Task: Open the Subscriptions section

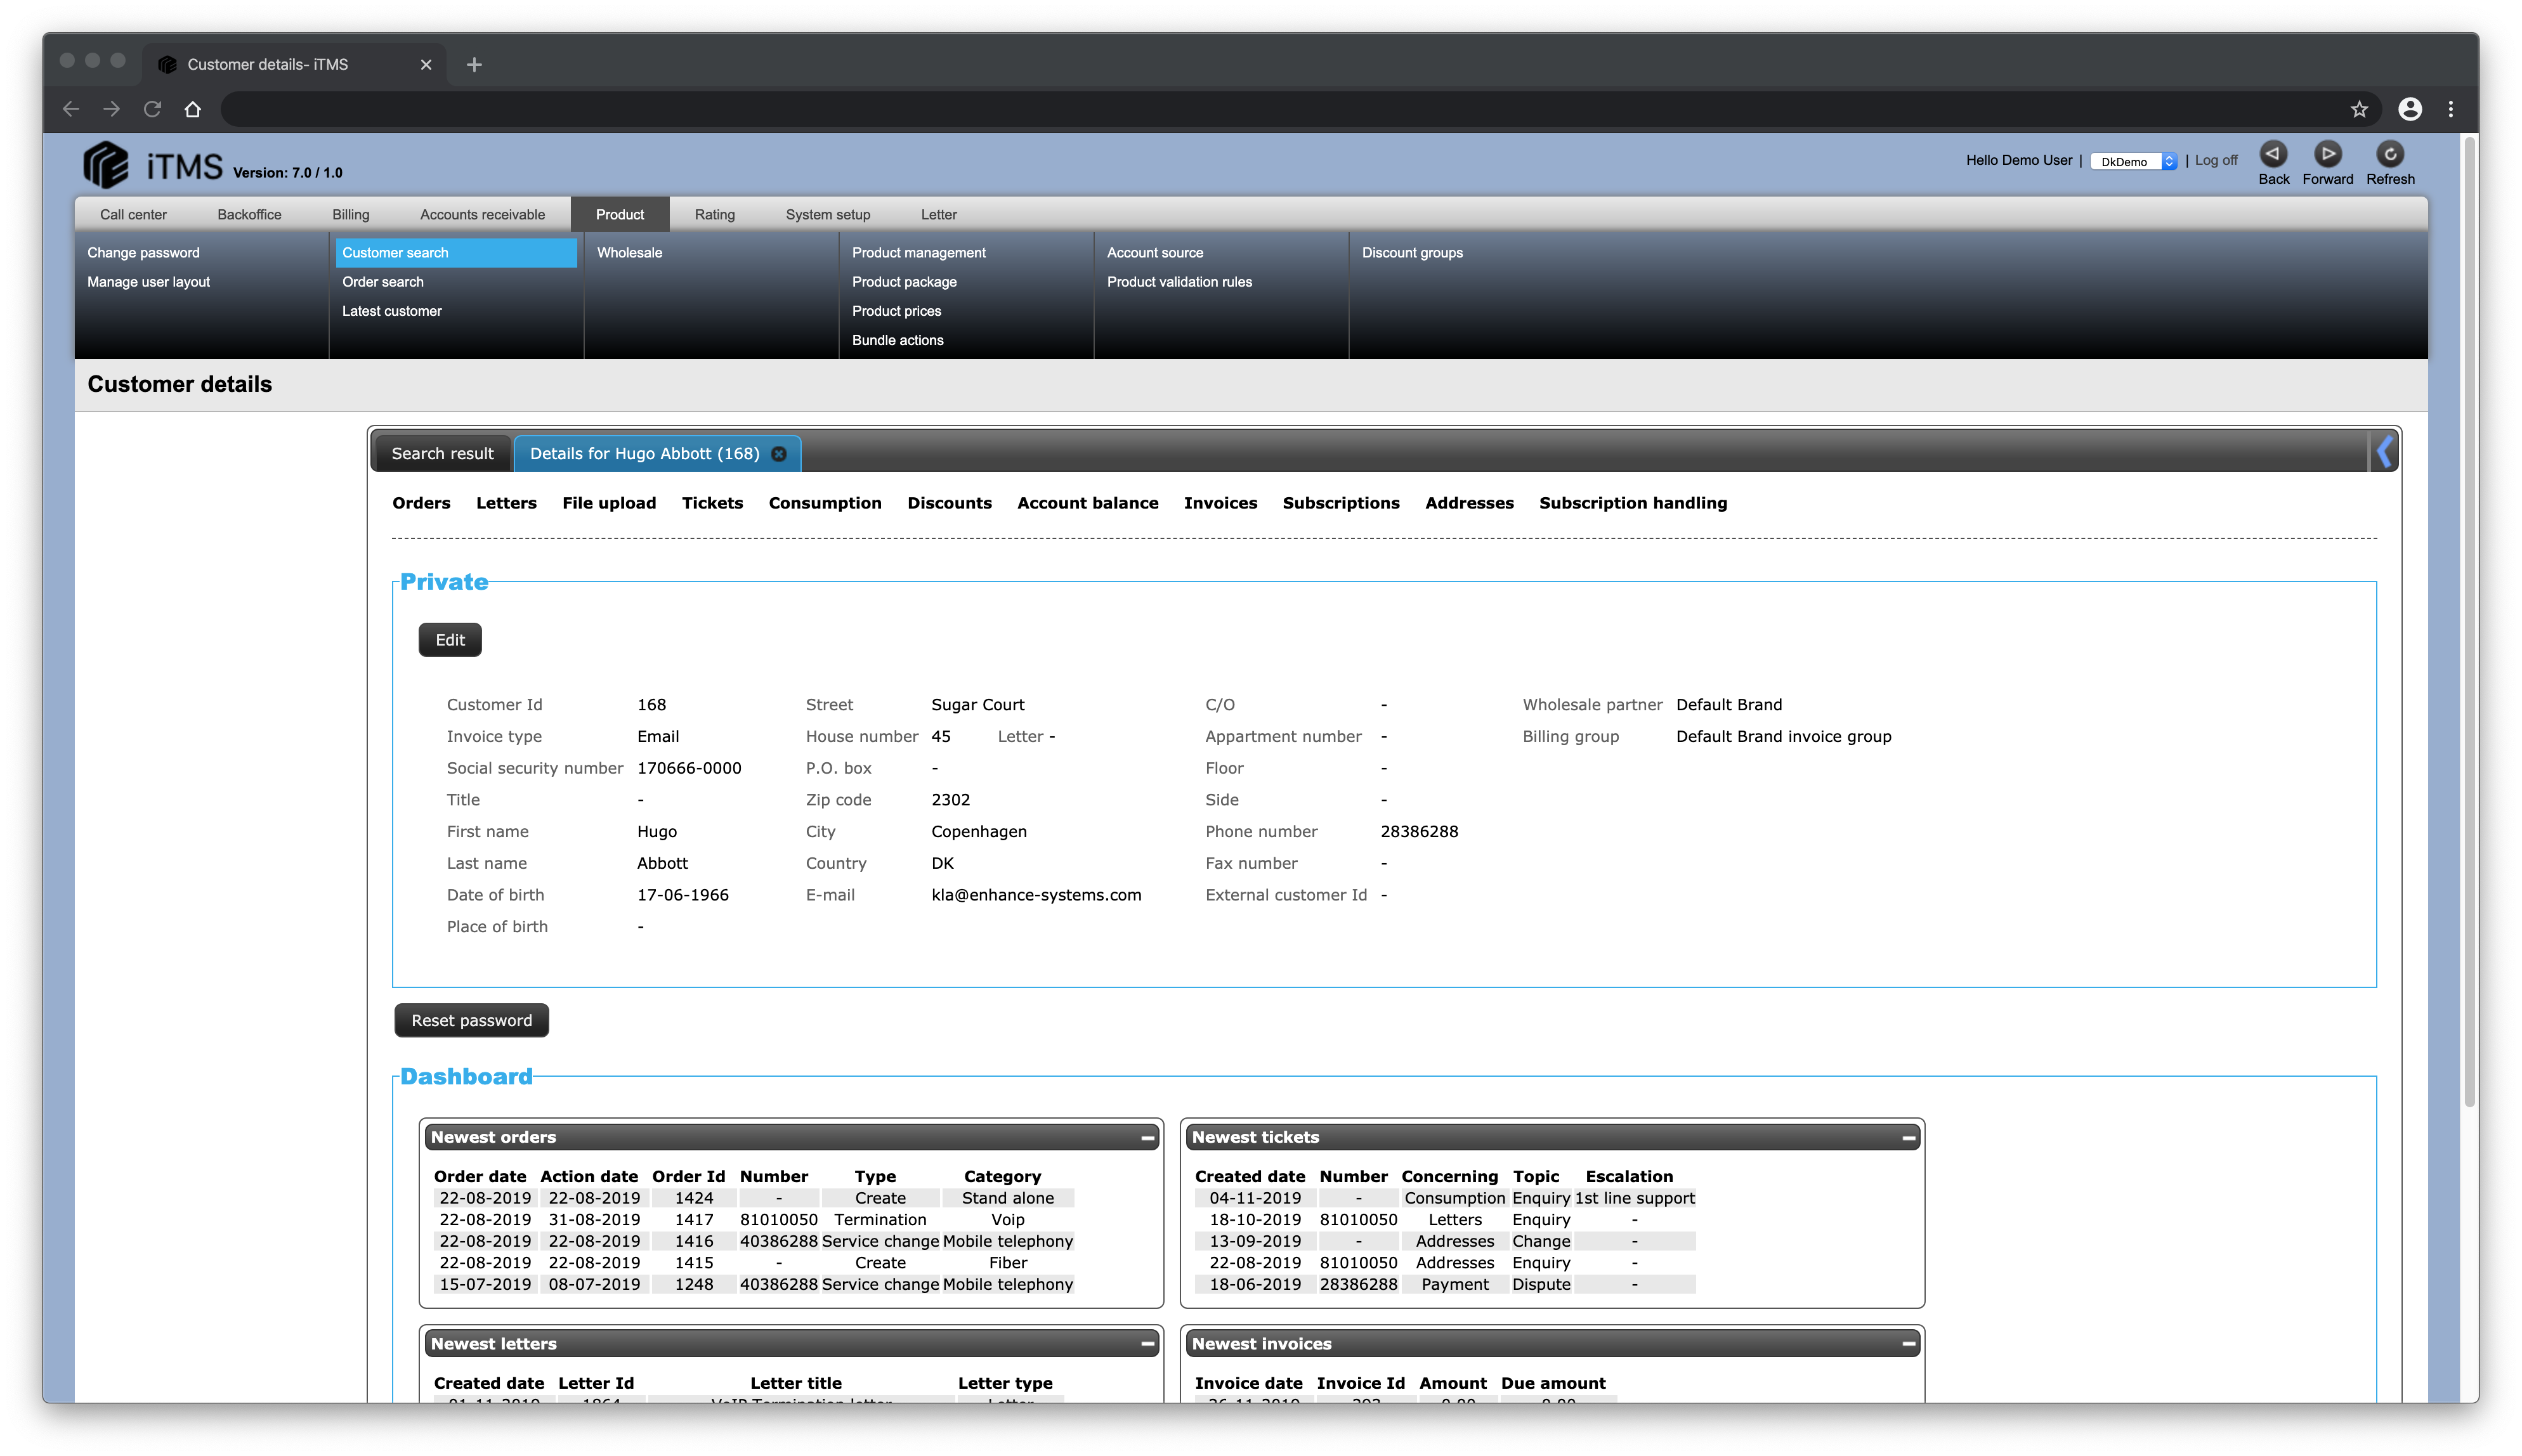Action: click(x=1341, y=503)
